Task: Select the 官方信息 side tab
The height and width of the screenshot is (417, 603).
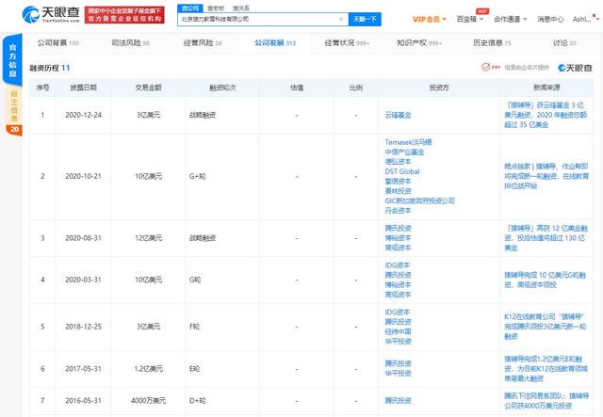Action: [x=12, y=60]
